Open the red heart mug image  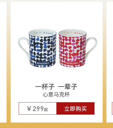tap(78, 48)
